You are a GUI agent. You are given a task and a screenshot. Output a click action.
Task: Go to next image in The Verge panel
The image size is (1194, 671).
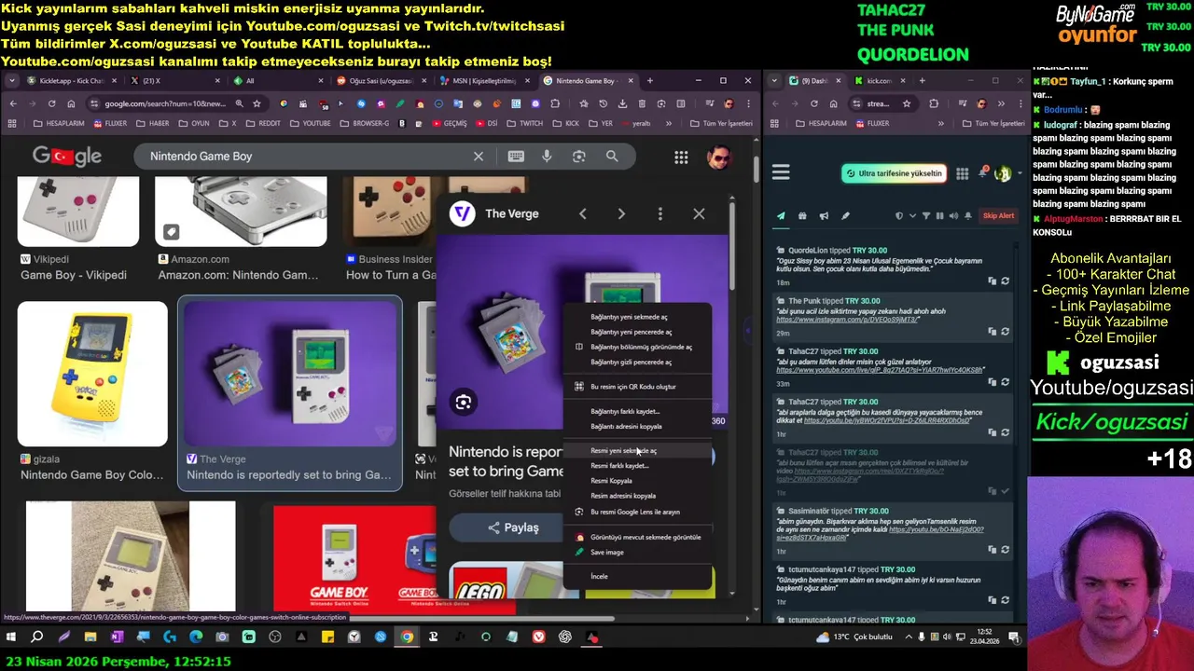[x=621, y=214]
